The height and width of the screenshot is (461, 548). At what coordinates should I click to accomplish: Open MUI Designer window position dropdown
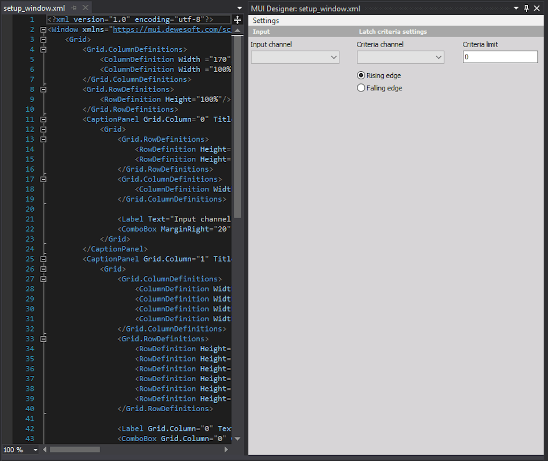click(516, 9)
